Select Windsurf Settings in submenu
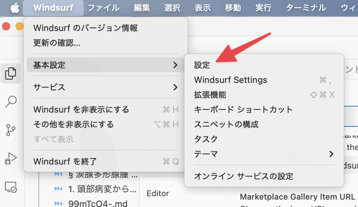The image size is (358, 207). click(264, 80)
